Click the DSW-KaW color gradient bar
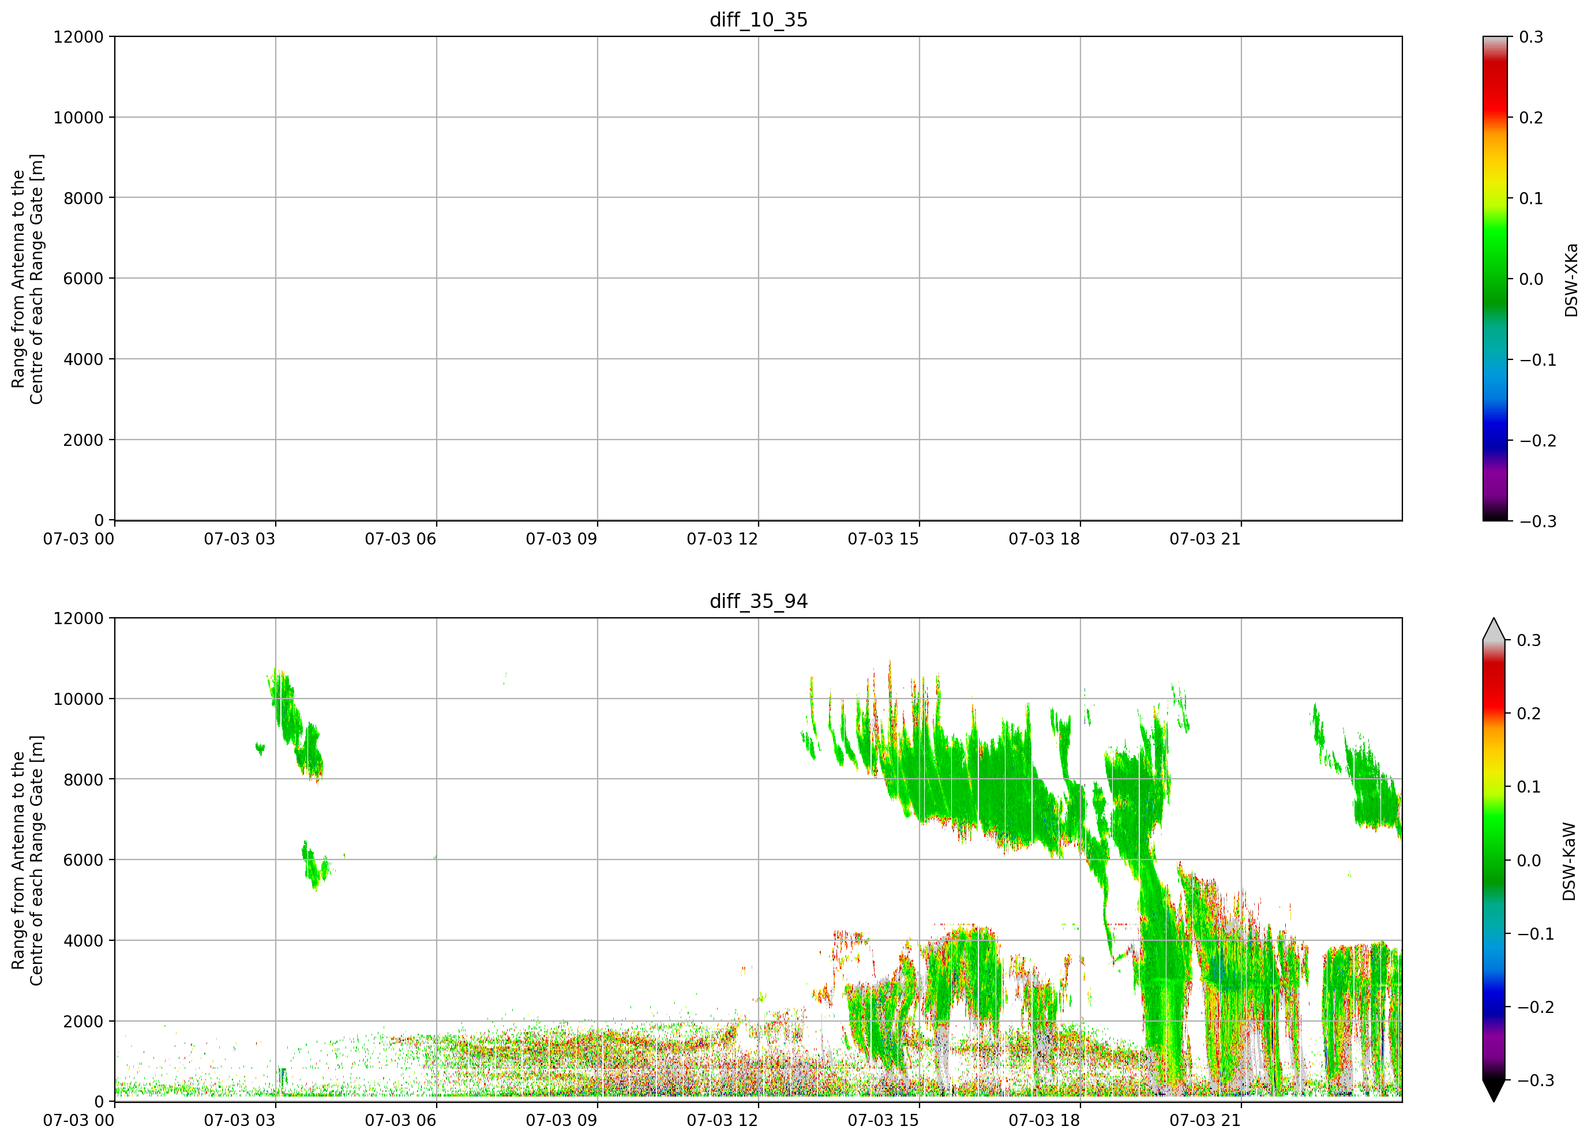1591x1141 pixels. point(1494,859)
